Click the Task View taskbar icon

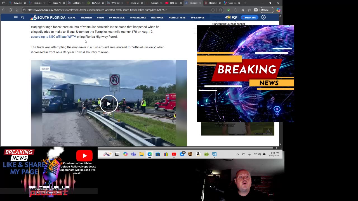[x=117, y=154]
